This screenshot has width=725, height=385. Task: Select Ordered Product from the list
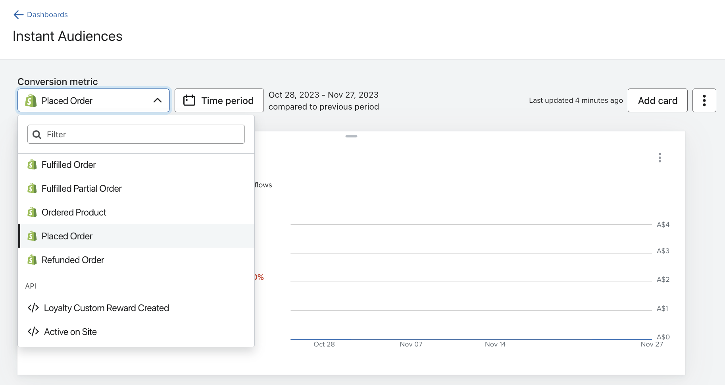[x=136, y=212]
